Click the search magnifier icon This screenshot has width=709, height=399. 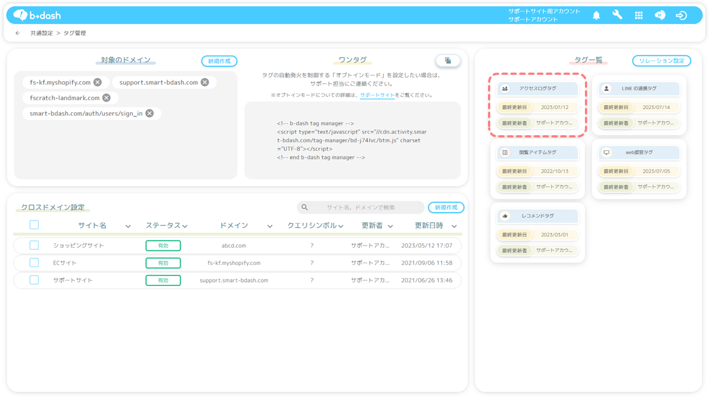click(x=305, y=207)
